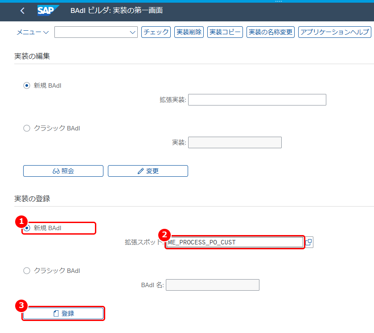Select 新規 BAdI radio under 実装の編集
This screenshot has width=374, height=333.
pyautogui.click(x=27, y=85)
